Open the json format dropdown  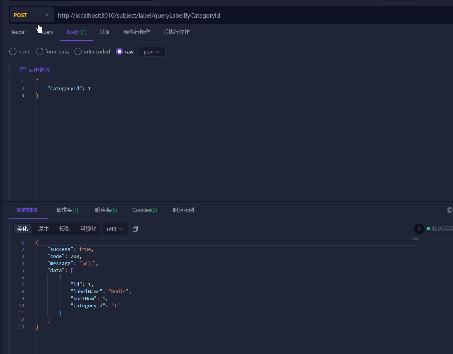click(x=152, y=52)
